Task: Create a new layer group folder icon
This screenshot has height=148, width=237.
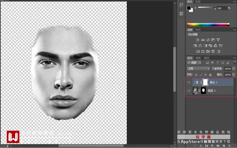Action: pos(218,146)
